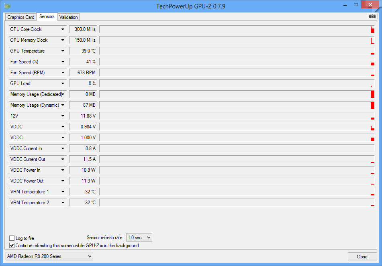Image resolution: width=382 pixels, height=266 pixels.
Task: Click the Memory Usage (Dedicated) history graph
Action: (237, 94)
